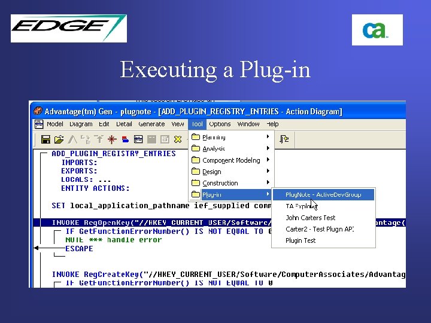Viewport: 431px width, 323px height.
Task: Expand the Component Modeling submenu arrow
Action: pyautogui.click(x=268, y=160)
